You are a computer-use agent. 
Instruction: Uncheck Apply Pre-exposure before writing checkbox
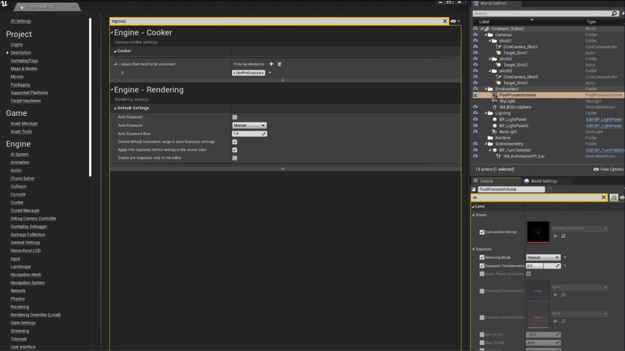pos(234,149)
